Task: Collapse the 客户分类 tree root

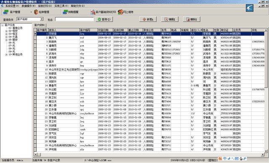Action: [3, 25]
